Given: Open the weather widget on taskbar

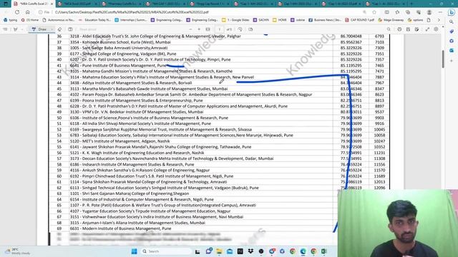Looking at the screenshot, I should pos(17,251).
